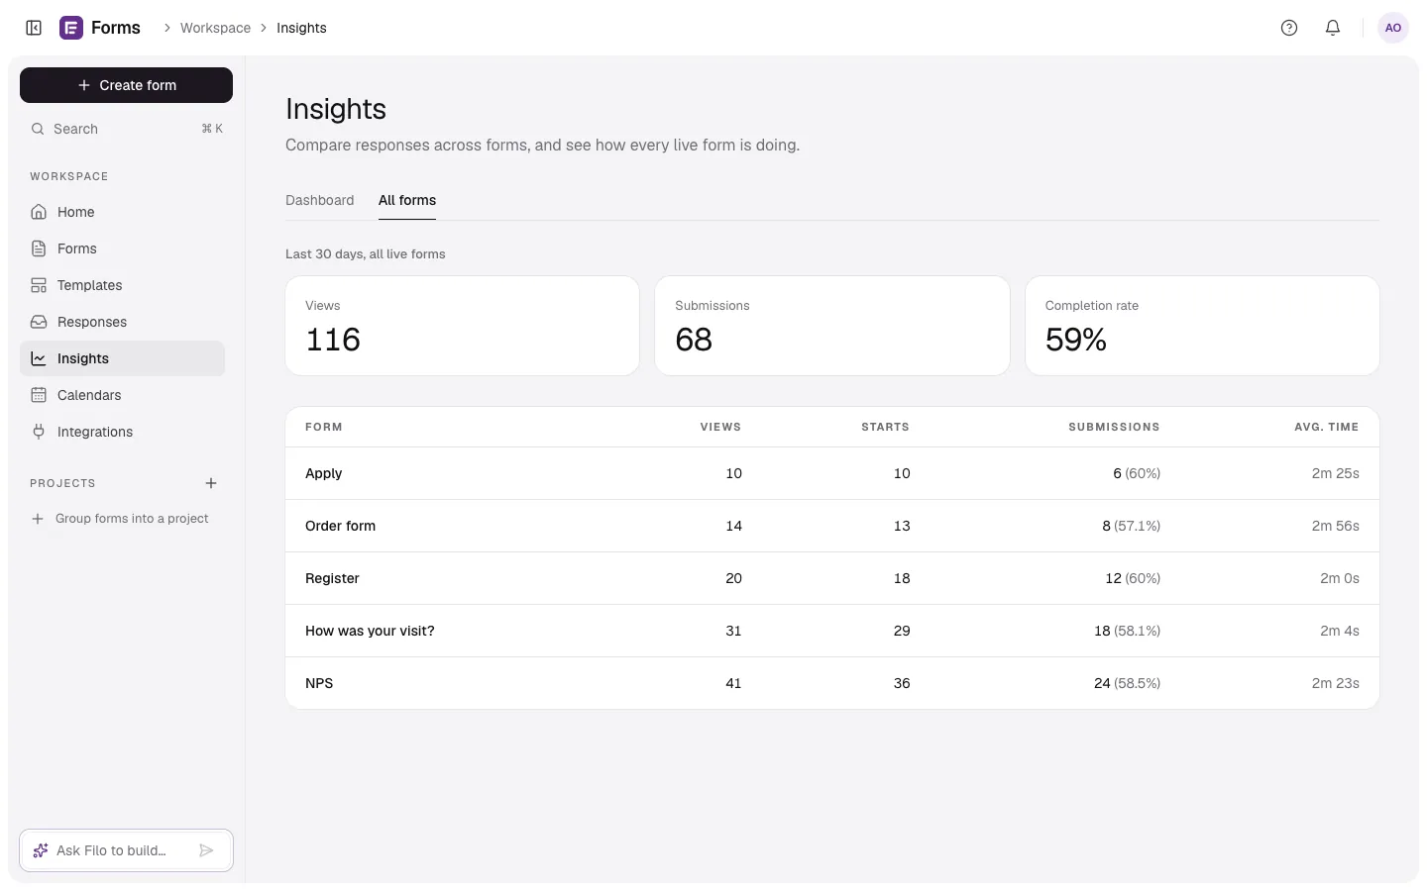Click the Templates layout icon
The width and height of the screenshot is (1427, 891).
click(39, 285)
